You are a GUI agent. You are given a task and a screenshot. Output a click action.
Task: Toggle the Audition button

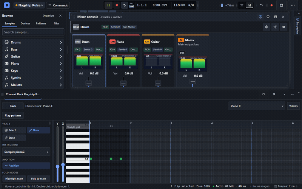(26, 166)
